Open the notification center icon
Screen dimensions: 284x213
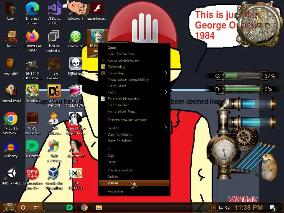[x=272, y=208]
